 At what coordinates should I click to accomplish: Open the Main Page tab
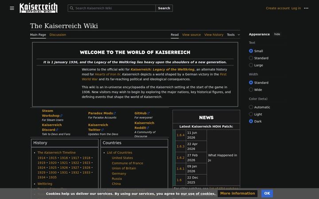tap(38, 35)
